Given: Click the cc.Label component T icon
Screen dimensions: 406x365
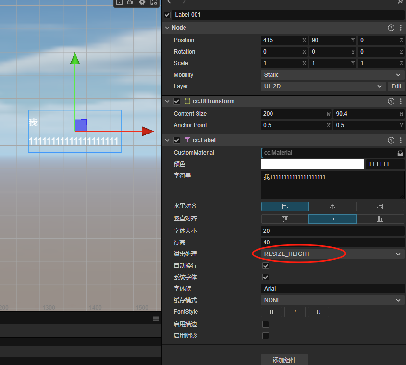Looking at the screenshot, I should (x=187, y=140).
